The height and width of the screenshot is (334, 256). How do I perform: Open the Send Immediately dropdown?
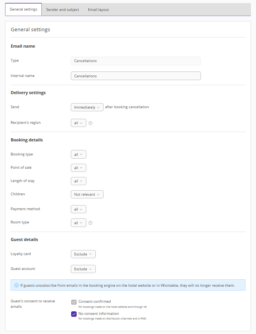[x=87, y=107]
